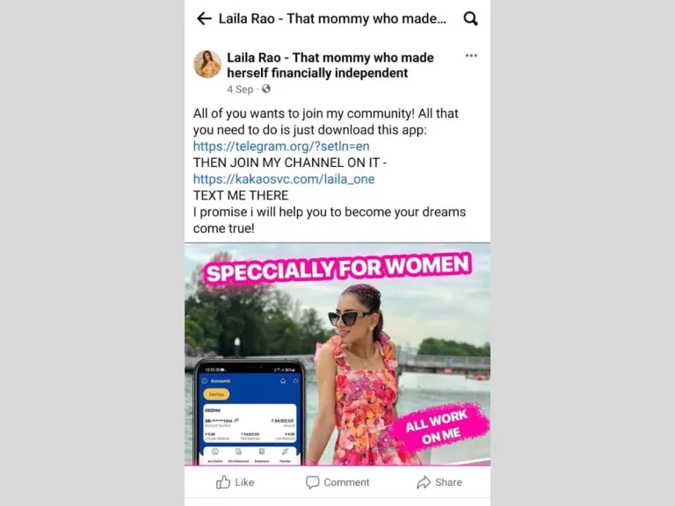Open the telegram.org link
This screenshot has width=675, height=506.
coord(281,147)
